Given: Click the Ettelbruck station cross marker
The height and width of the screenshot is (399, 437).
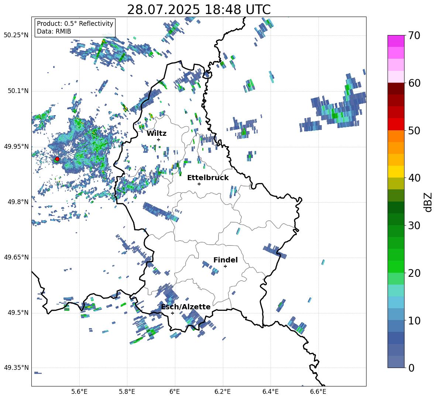Looking at the screenshot, I should coord(199,184).
